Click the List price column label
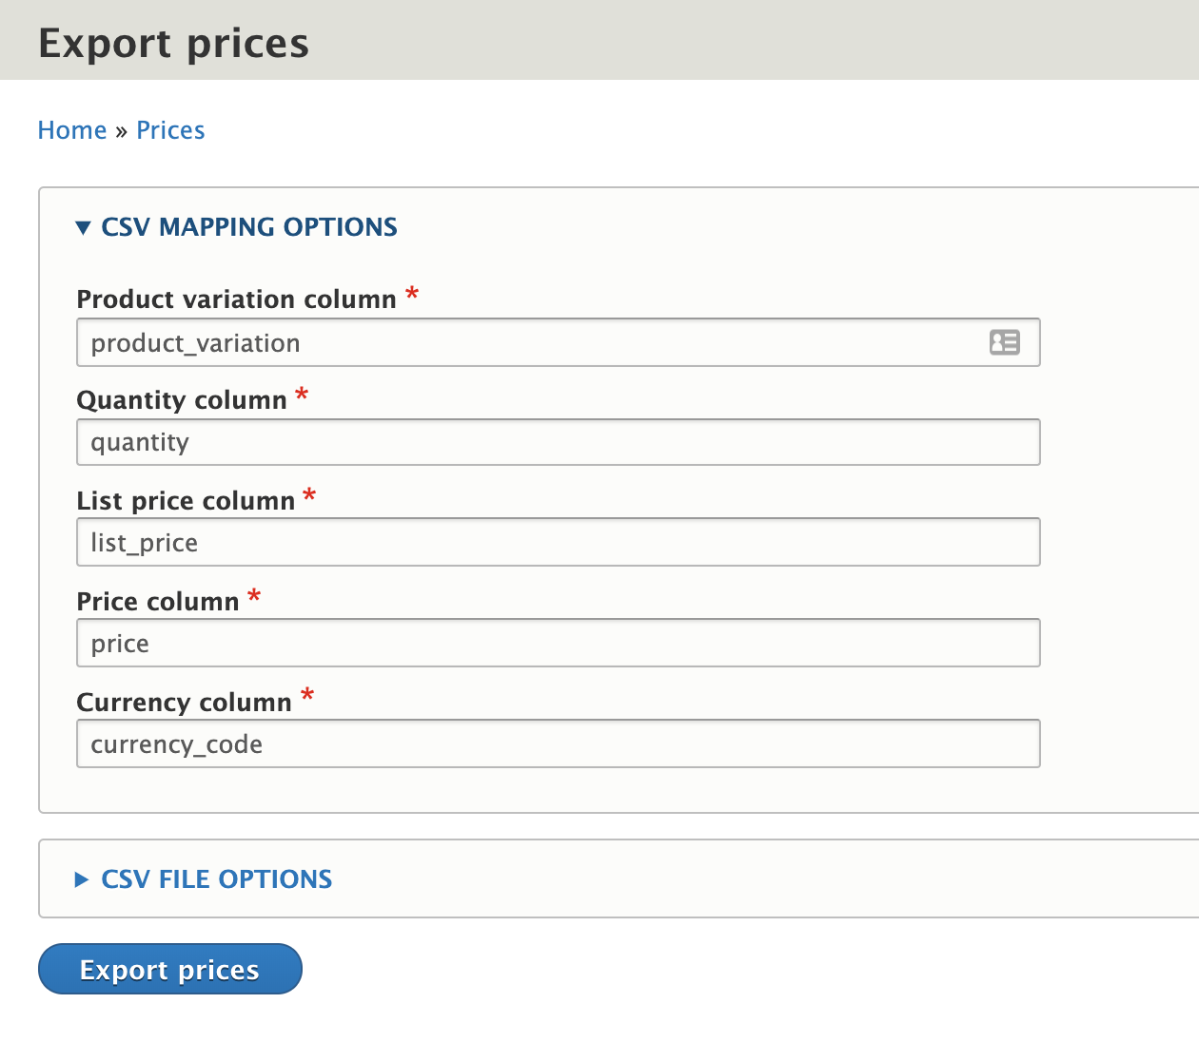1199x1042 pixels. coord(186,501)
